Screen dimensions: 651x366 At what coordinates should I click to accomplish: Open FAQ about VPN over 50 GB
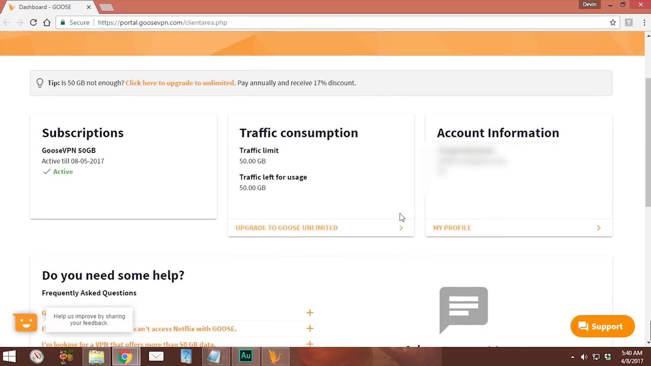click(129, 345)
